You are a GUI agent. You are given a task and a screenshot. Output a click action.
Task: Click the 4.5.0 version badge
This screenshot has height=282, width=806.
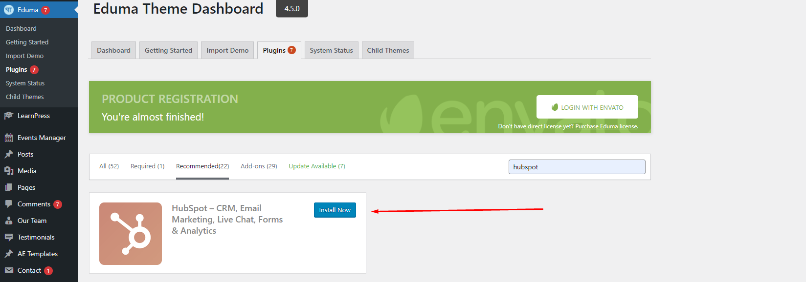(292, 8)
